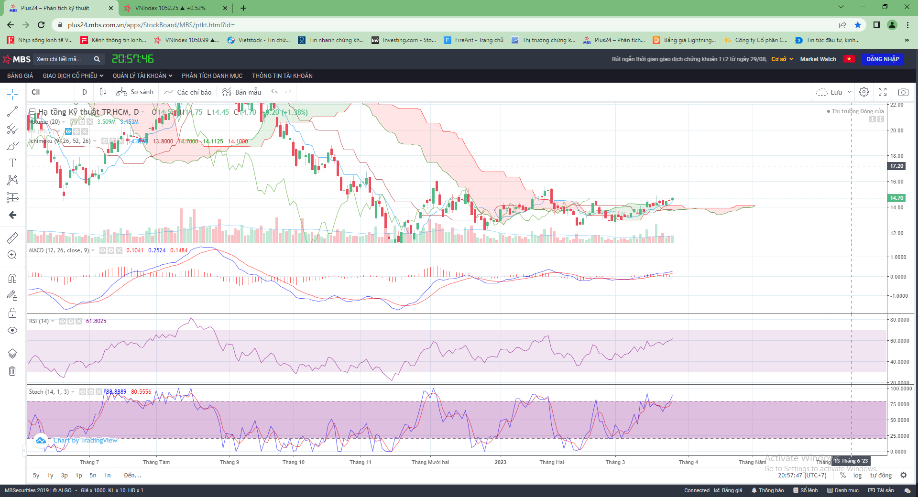Open Sổ lệnh order book in status bar
Viewport: 918px width, 497px height.
click(x=806, y=490)
